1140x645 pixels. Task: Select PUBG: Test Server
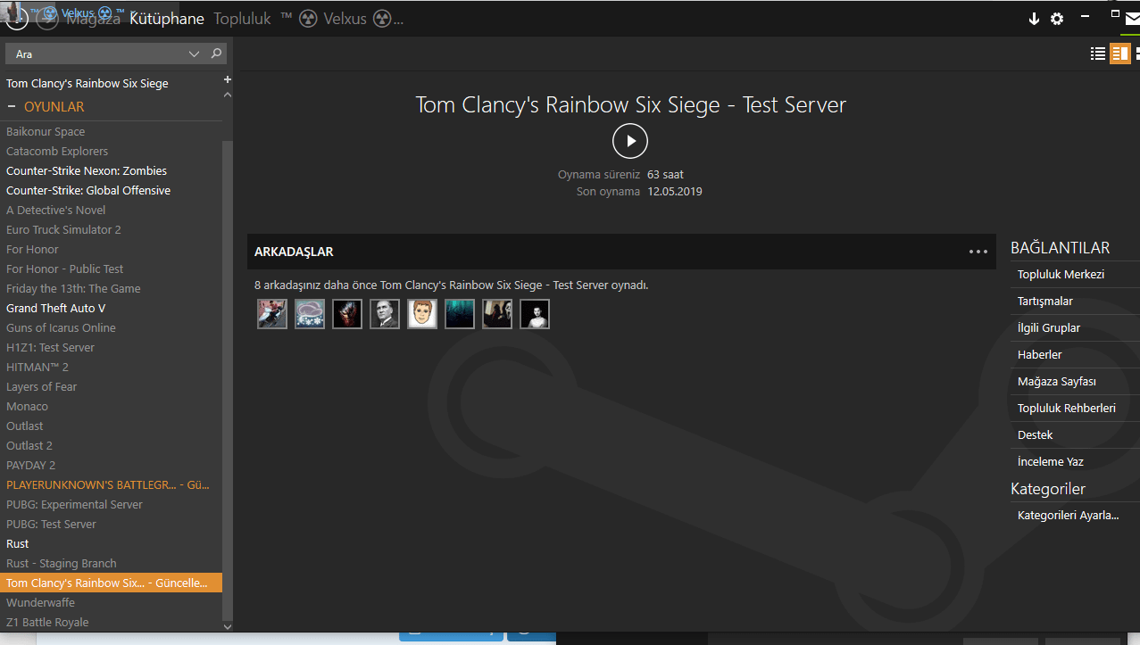(x=111, y=524)
